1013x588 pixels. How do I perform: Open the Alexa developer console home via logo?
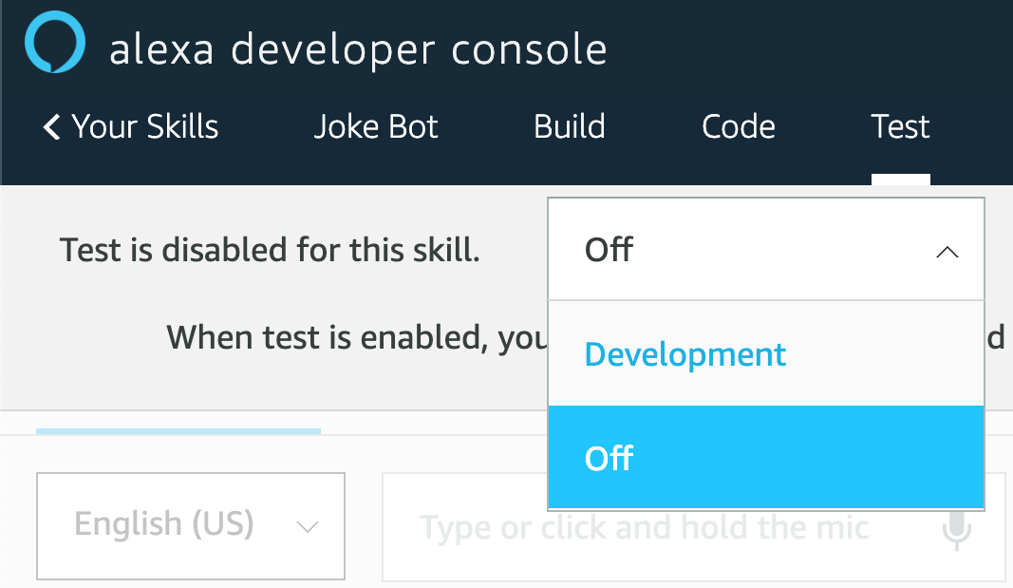point(54,42)
